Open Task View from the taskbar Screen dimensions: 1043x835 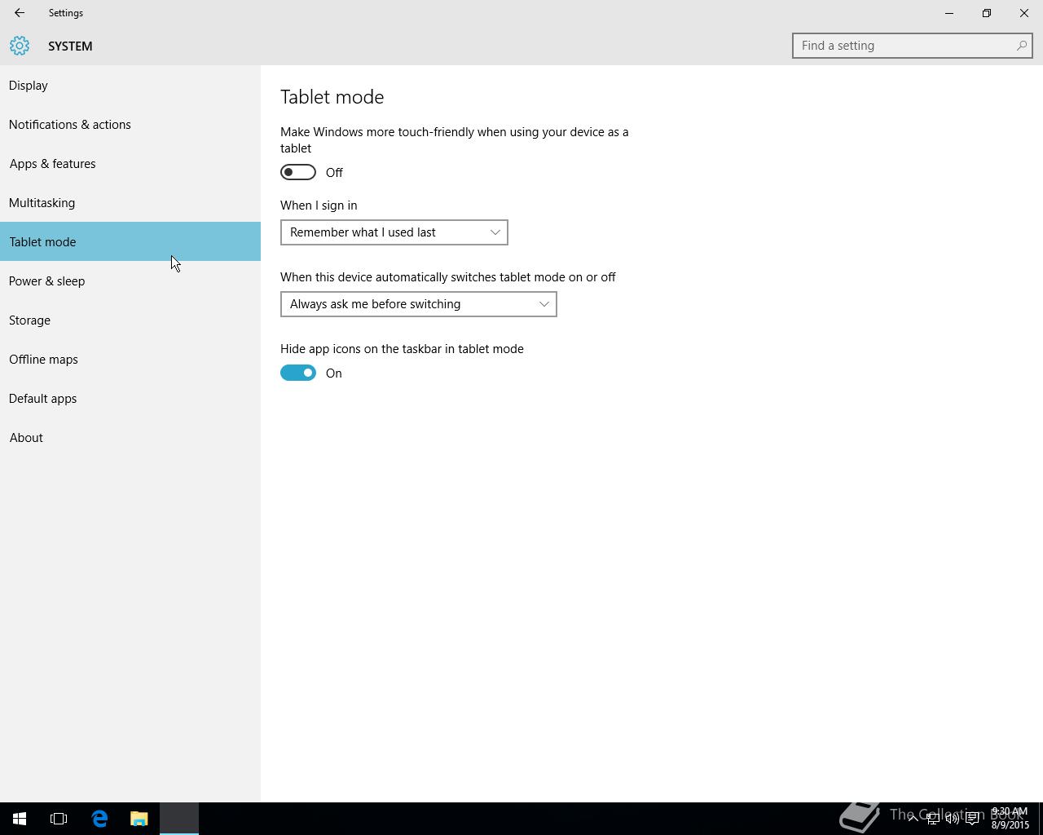click(59, 819)
